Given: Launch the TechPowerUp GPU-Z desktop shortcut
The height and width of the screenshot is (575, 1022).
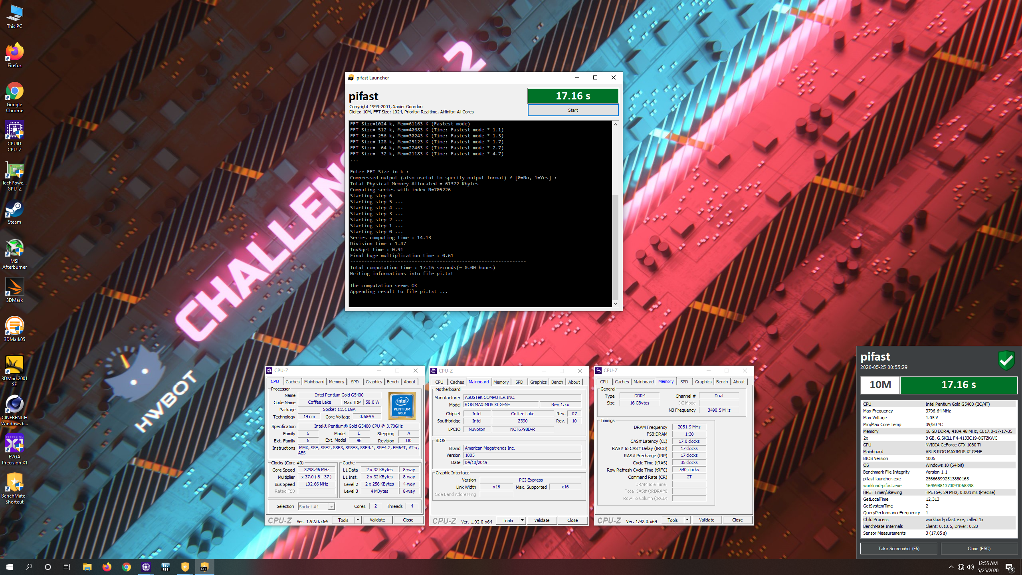Looking at the screenshot, I should (x=14, y=176).
